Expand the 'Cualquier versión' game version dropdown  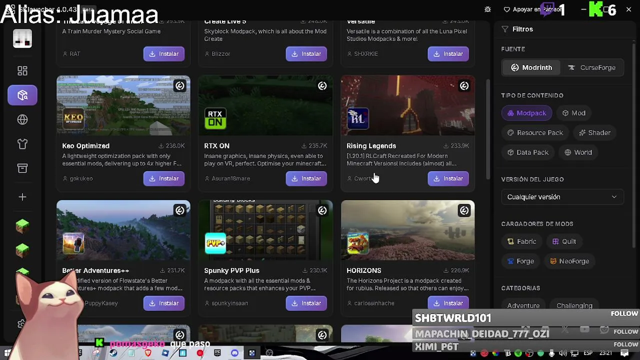(562, 197)
